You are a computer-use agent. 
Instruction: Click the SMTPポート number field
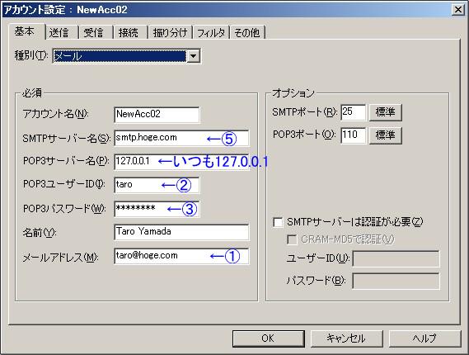coord(354,112)
